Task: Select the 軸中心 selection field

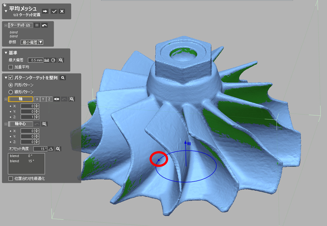Action: [20, 124]
